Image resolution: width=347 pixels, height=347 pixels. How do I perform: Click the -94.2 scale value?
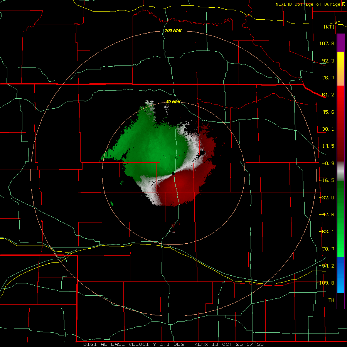click(x=327, y=266)
